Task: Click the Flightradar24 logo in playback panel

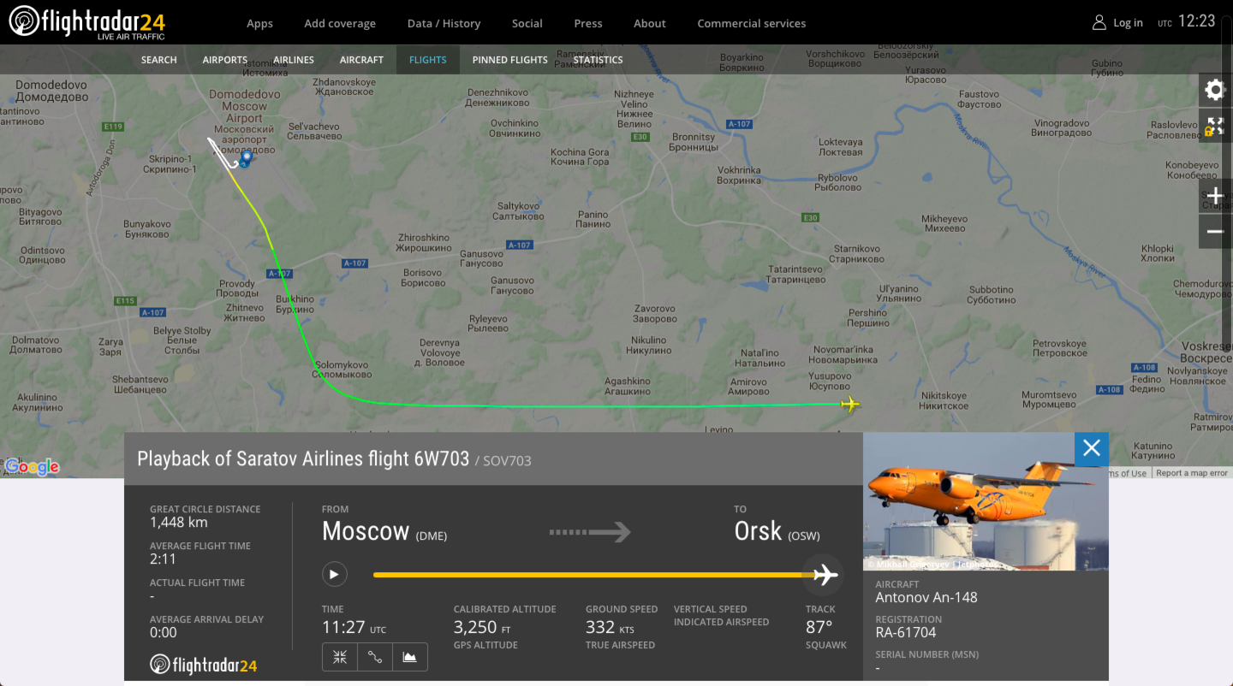Action: 203,665
